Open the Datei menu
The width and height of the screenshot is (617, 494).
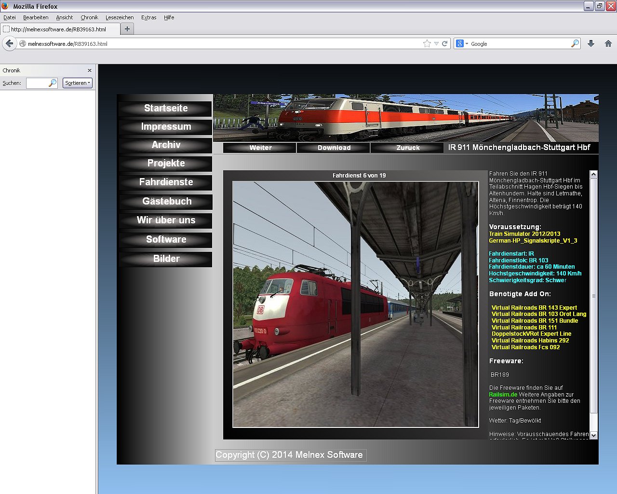click(x=10, y=17)
